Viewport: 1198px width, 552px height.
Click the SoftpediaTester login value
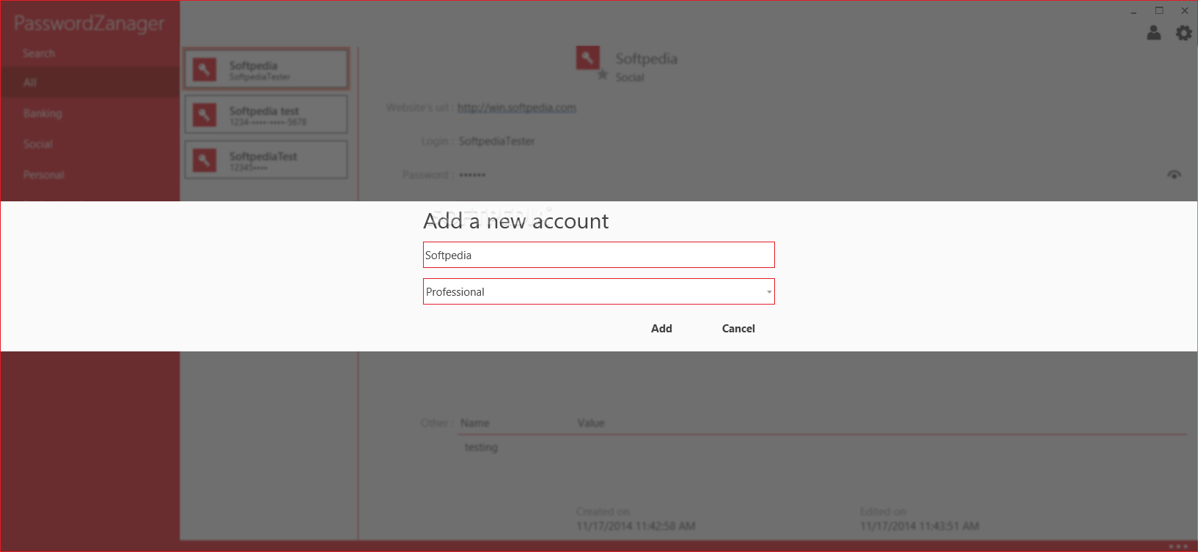click(497, 141)
